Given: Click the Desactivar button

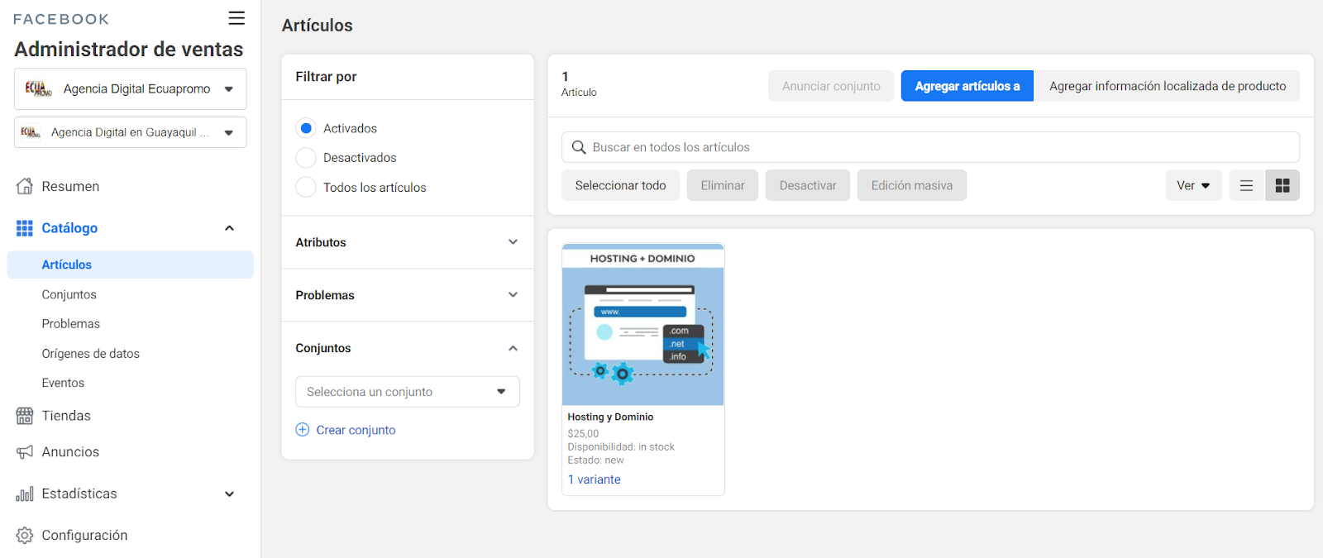Looking at the screenshot, I should click(808, 185).
